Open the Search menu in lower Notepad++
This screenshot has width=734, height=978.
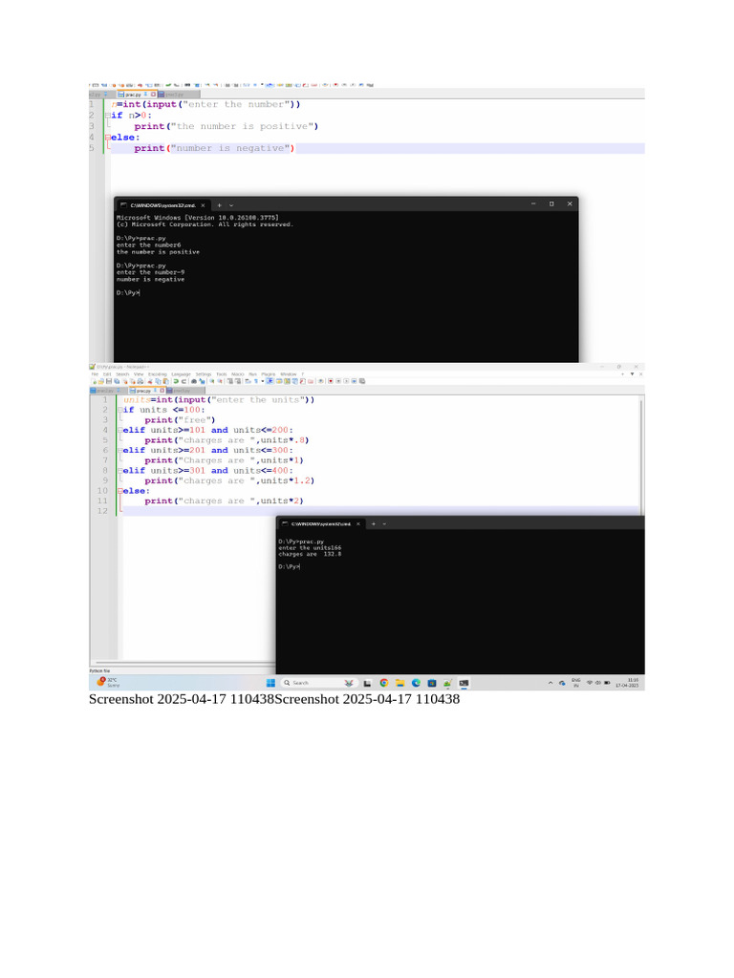pyautogui.click(x=122, y=374)
